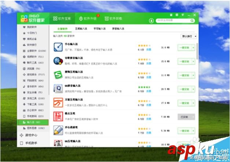Select the 全部软件 sub-tab
The width and height of the screenshot is (230, 162).
[62, 29]
